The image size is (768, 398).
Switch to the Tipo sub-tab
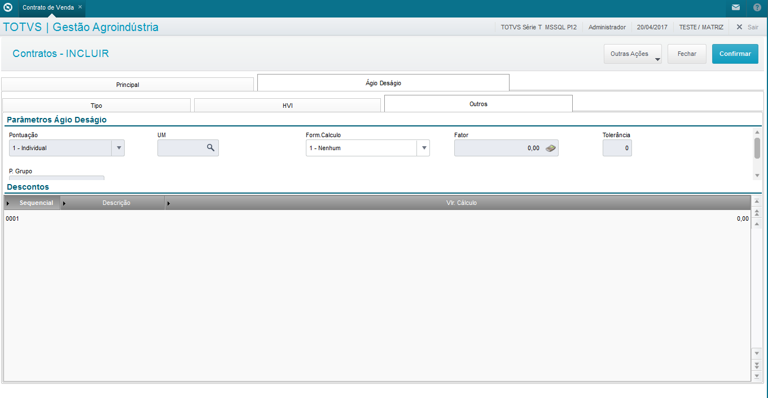pos(96,106)
